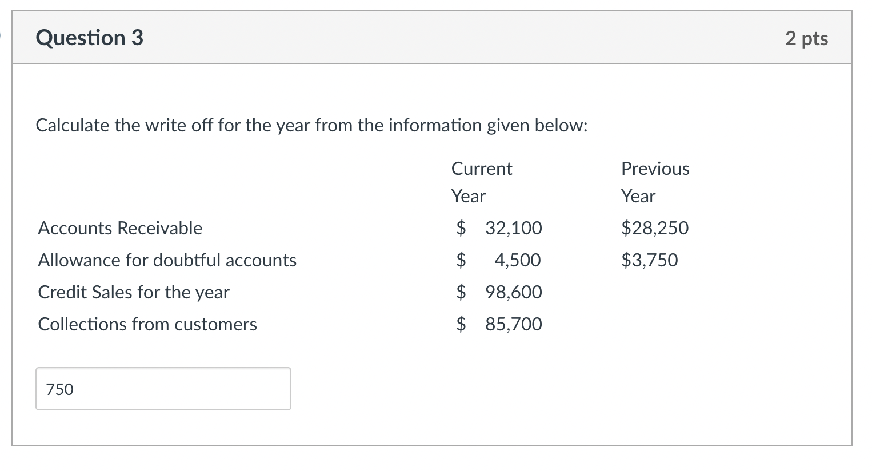Click the write off instruction sentence
The height and width of the screenshot is (471, 872).
(x=311, y=125)
